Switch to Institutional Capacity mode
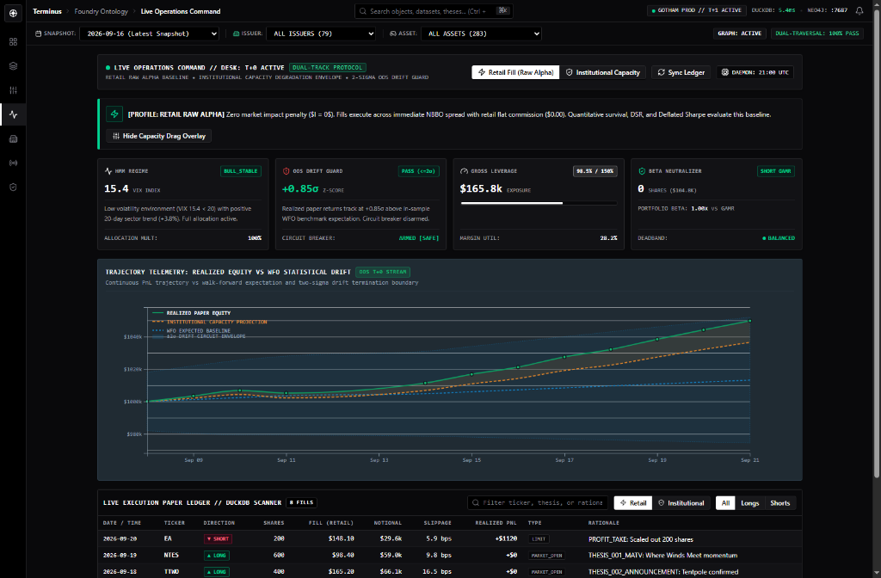This screenshot has width=881, height=578. [x=602, y=72]
